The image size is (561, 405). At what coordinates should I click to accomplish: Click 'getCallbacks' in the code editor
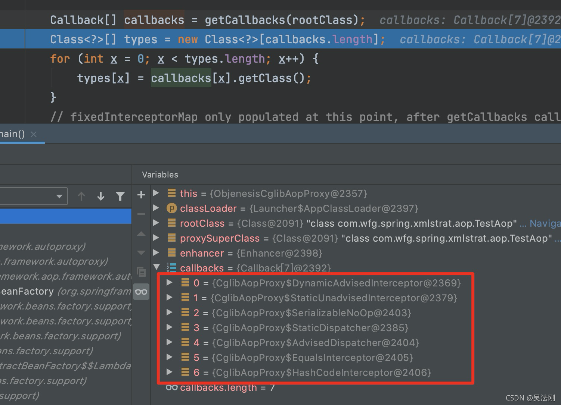point(244,20)
